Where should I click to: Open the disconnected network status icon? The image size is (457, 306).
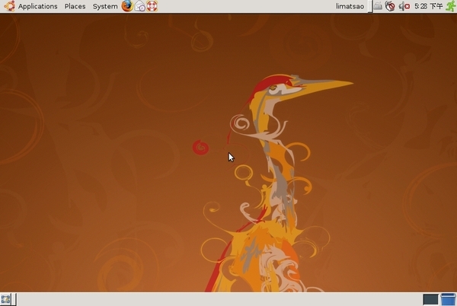390,6
